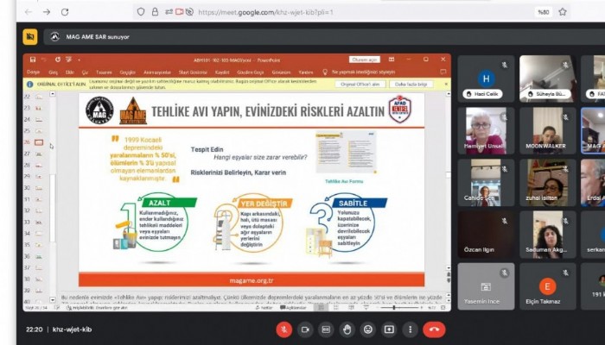Viewport: 605px width, 345px height.
Task: Raise hand with the hand icon
Action: tap(347, 329)
